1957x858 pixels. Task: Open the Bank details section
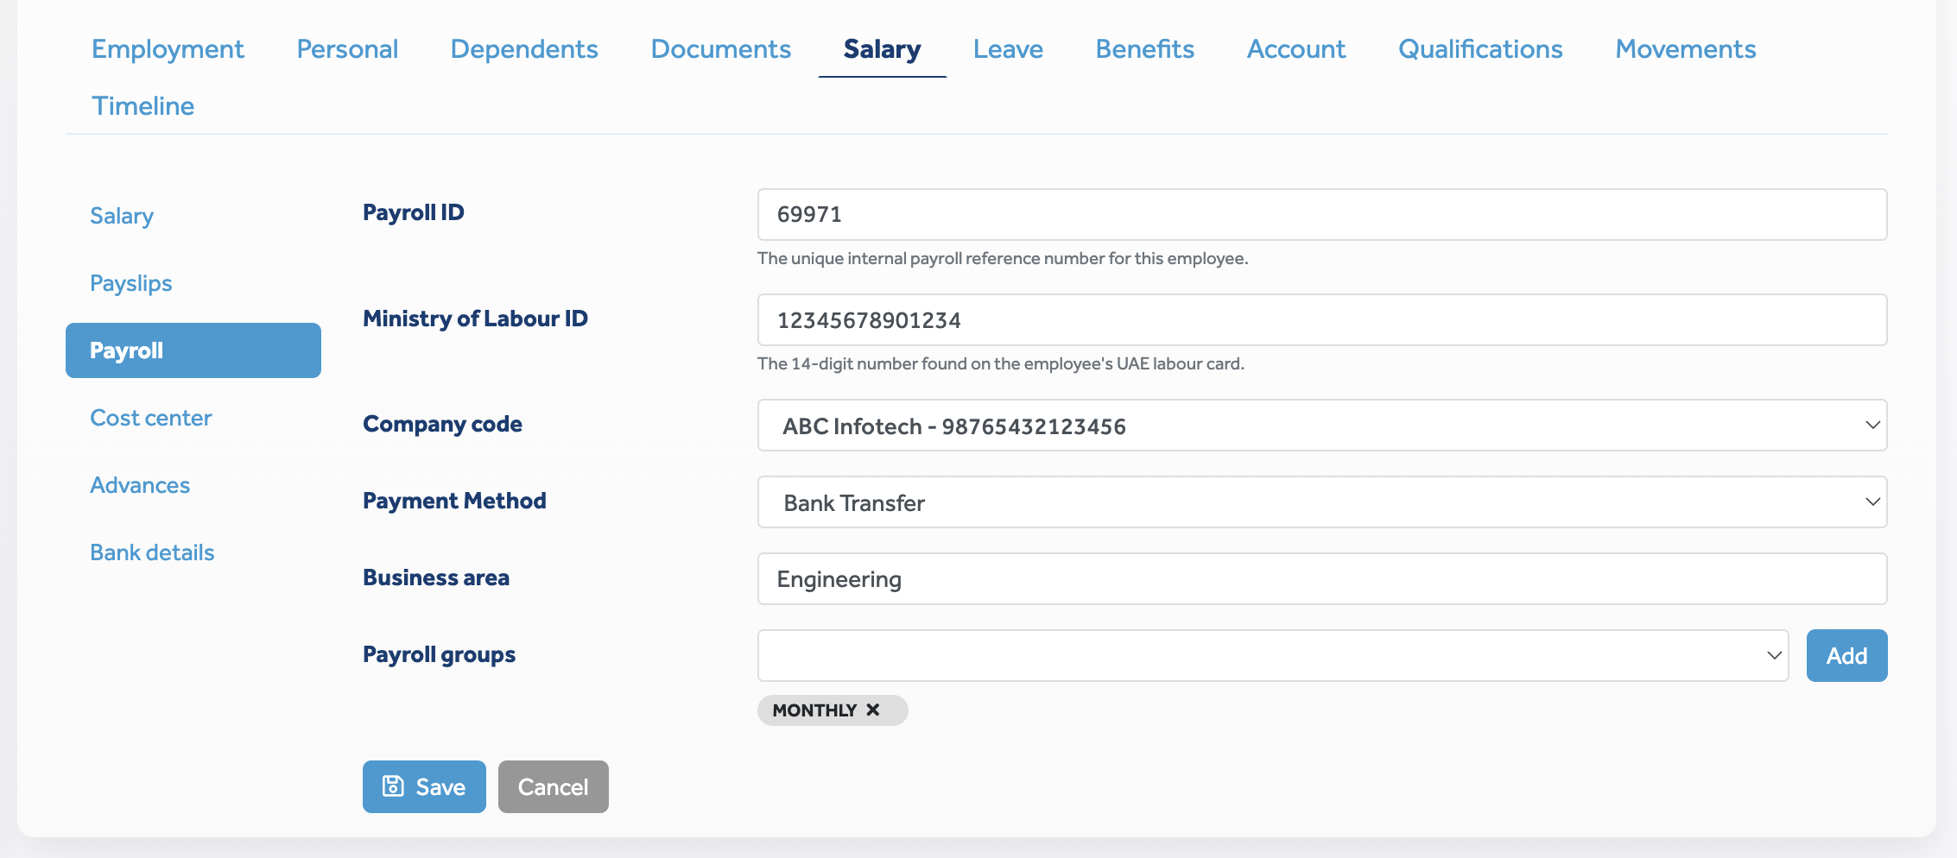click(152, 552)
